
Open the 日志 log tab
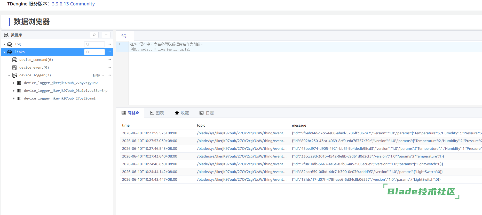click(x=207, y=113)
